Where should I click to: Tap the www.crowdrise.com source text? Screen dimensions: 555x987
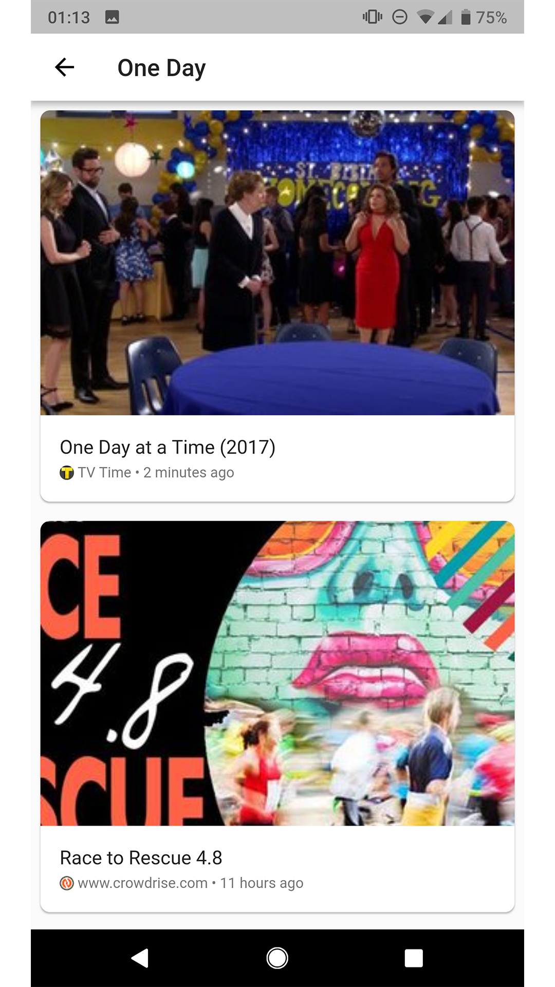143,883
